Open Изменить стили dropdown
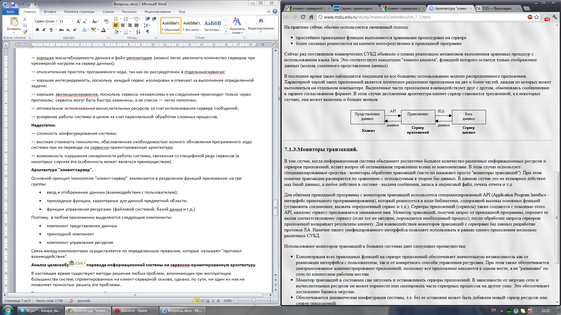This screenshot has height=315, width=561. click(x=237, y=26)
